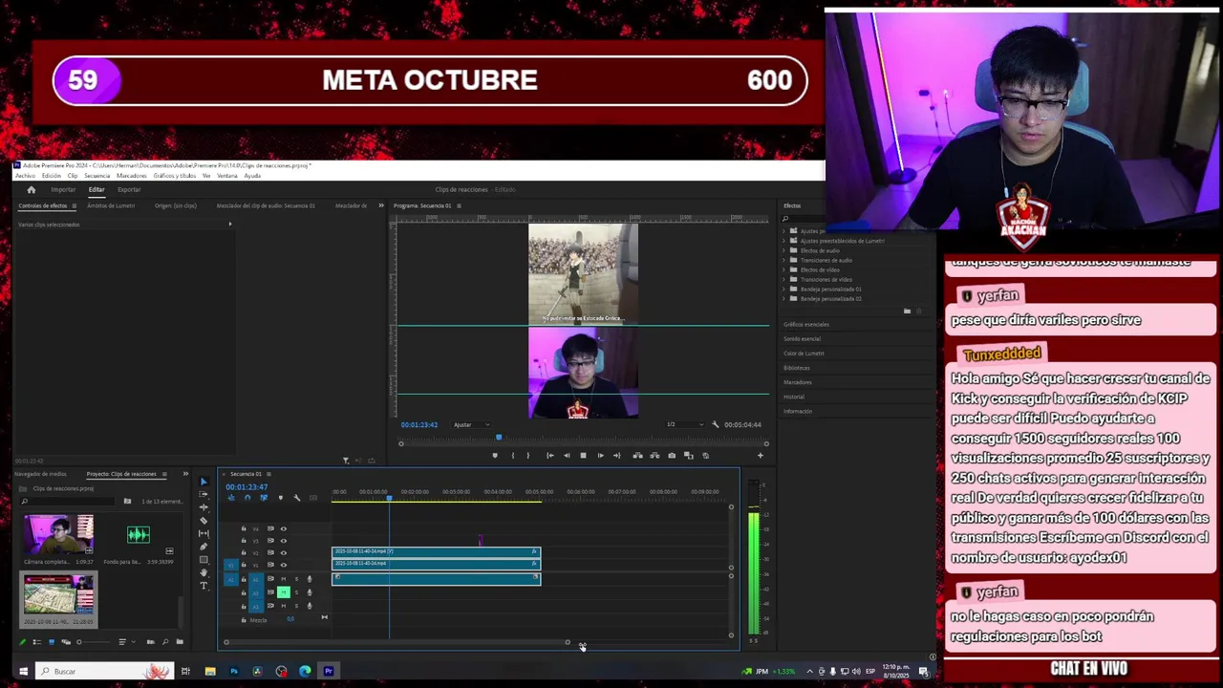Expand the Transiciones de audio folder

coord(784,260)
